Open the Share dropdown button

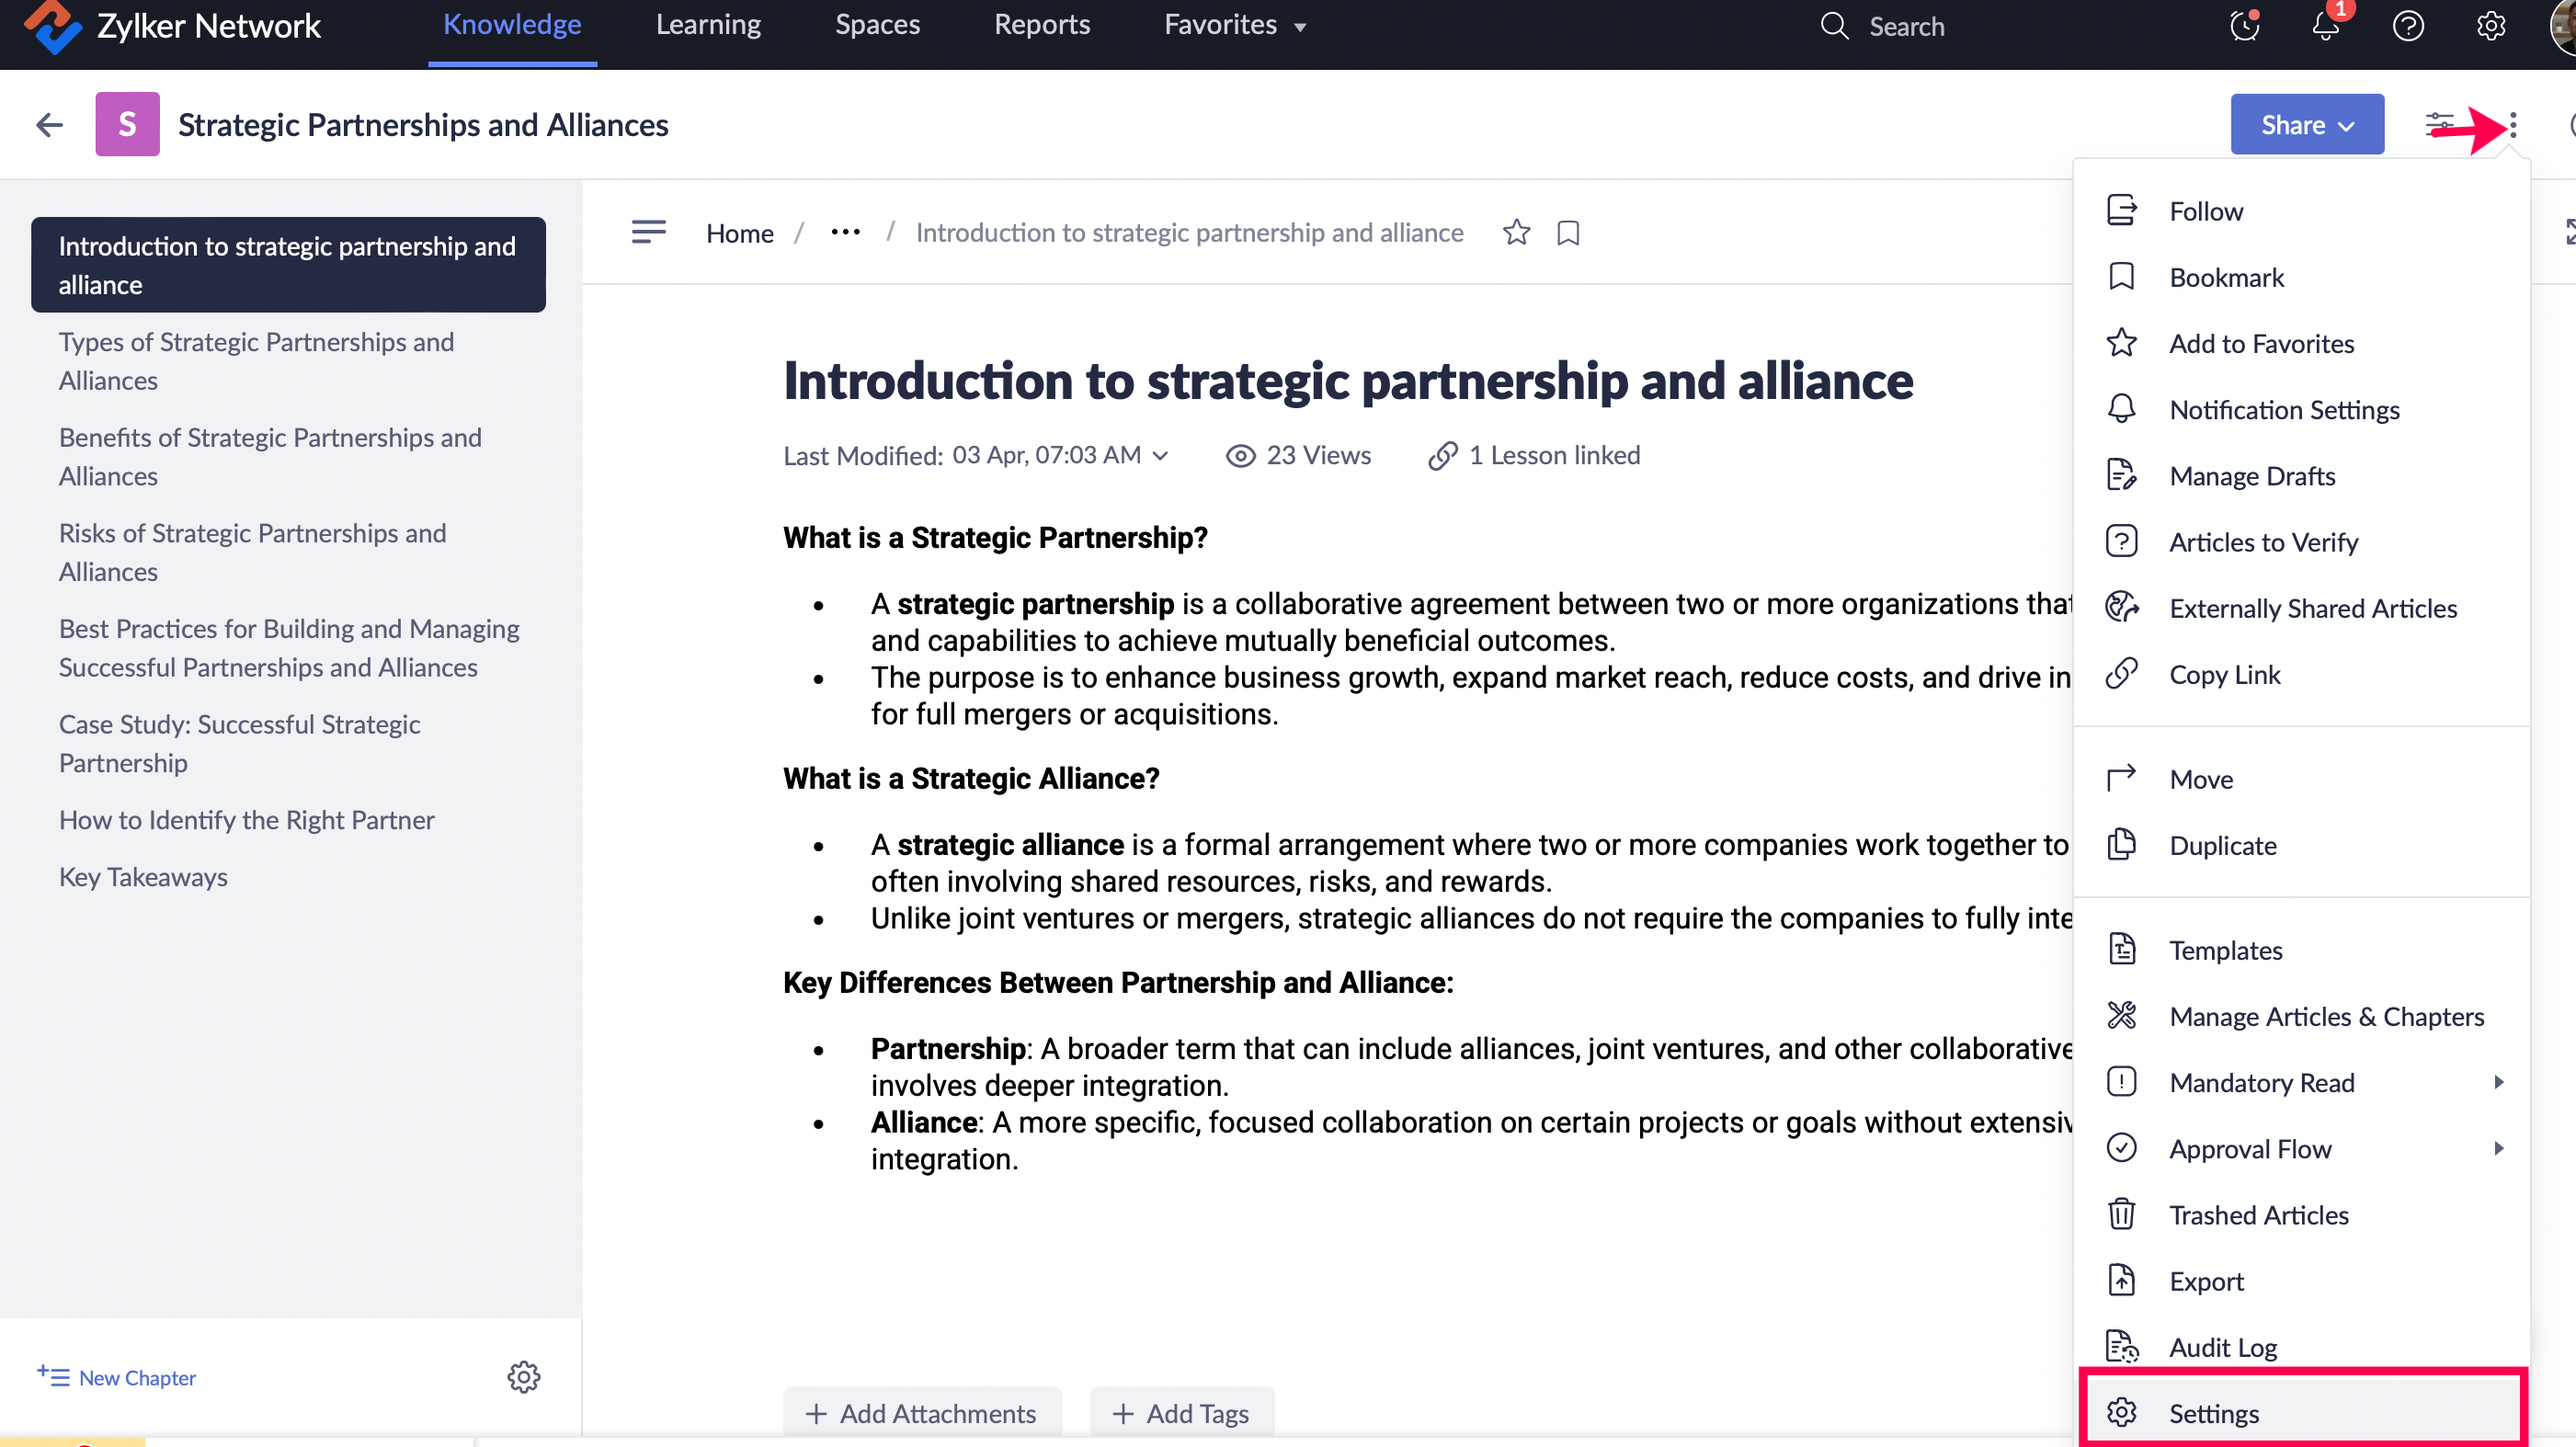(2307, 124)
